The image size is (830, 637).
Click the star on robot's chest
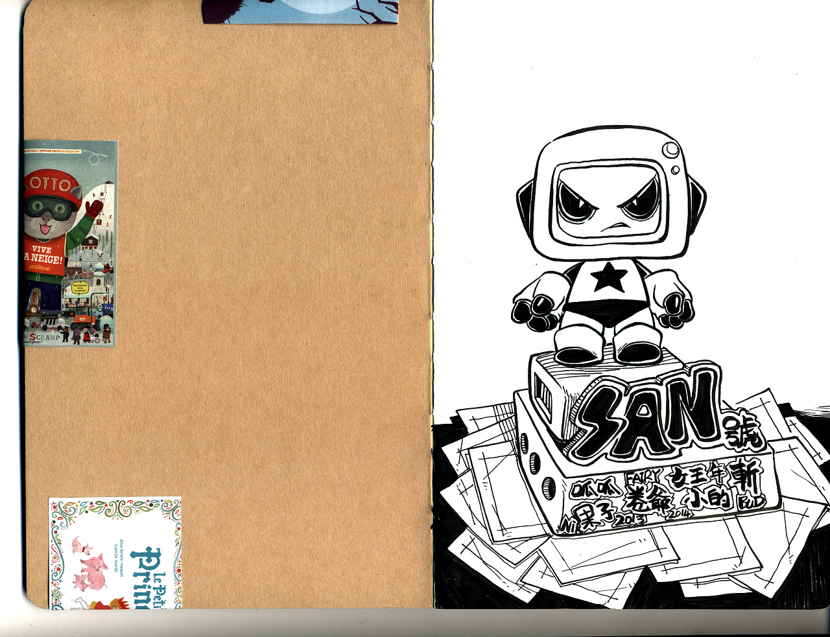coord(608,277)
